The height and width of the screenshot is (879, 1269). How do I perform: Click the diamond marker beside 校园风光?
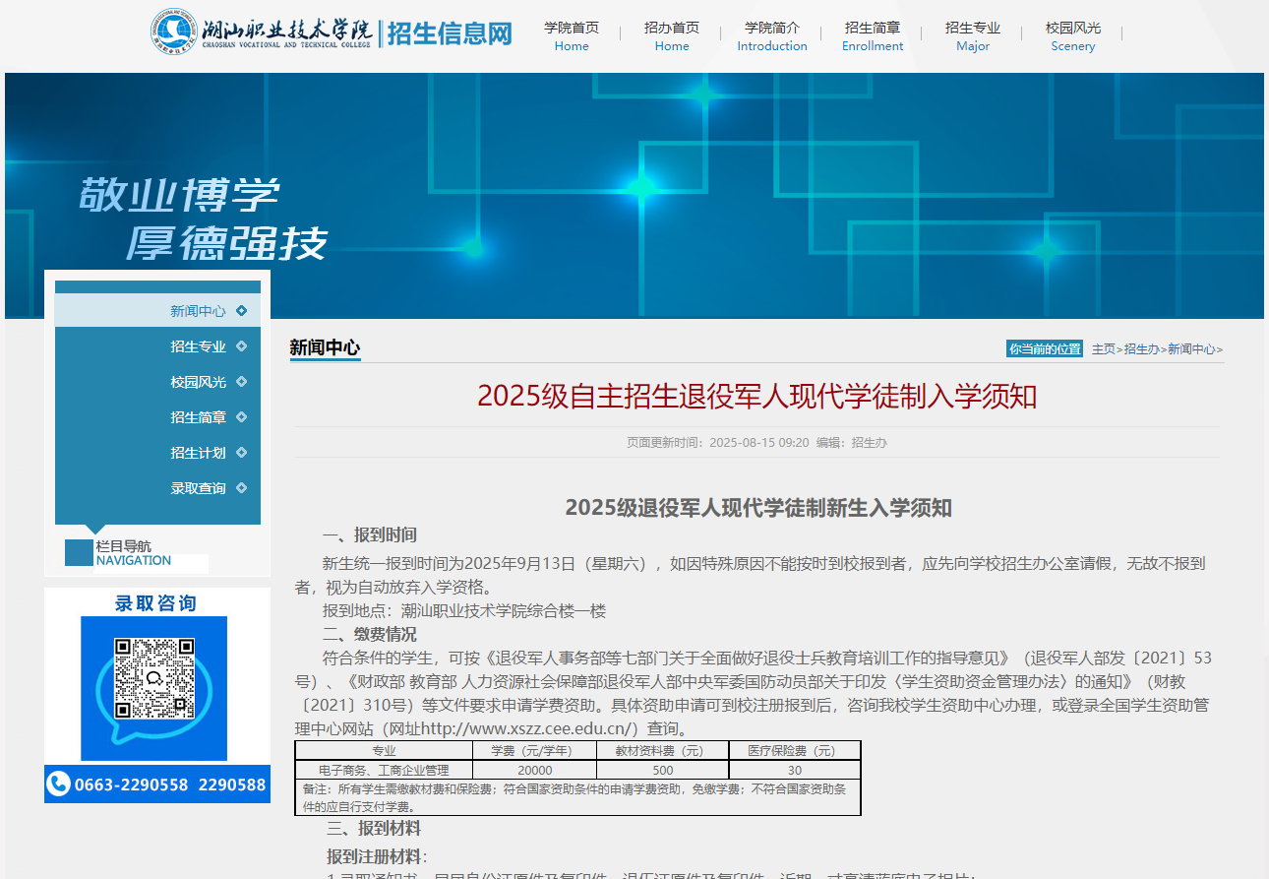pos(242,381)
